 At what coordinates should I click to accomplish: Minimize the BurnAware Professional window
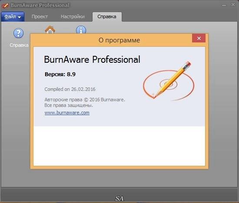point(224,5)
